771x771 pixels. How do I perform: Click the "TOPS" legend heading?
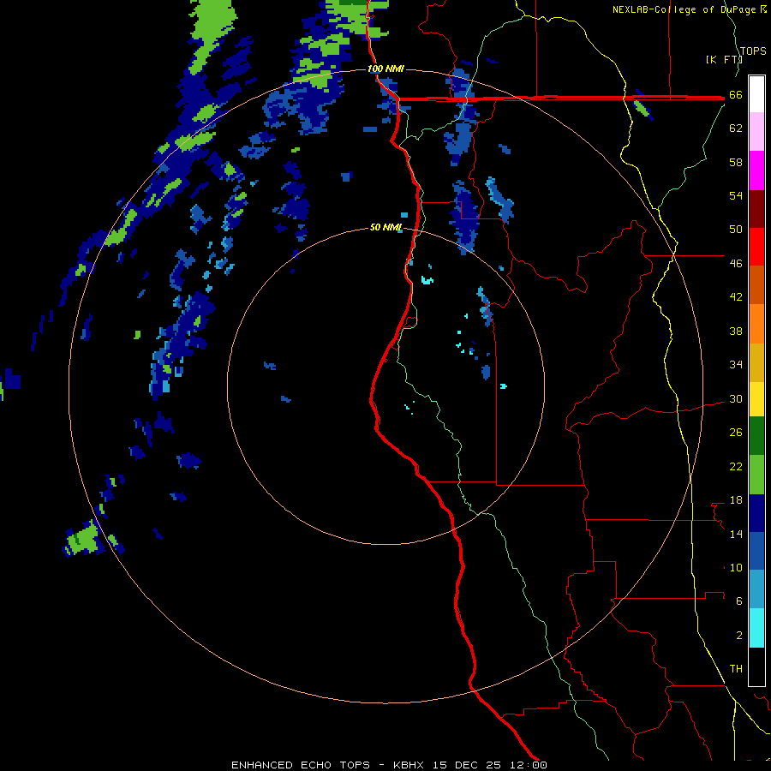click(x=753, y=51)
